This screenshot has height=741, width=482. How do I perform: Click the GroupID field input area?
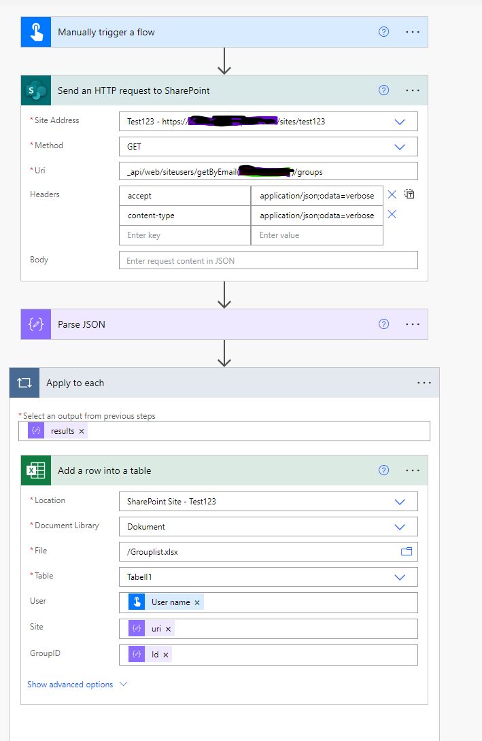tap(269, 655)
